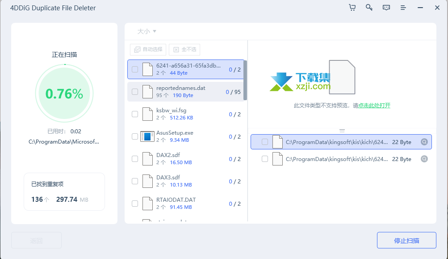Select the RTAIODAT.DAT file name
Viewport: 448px width, 259px height.
click(176, 200)
